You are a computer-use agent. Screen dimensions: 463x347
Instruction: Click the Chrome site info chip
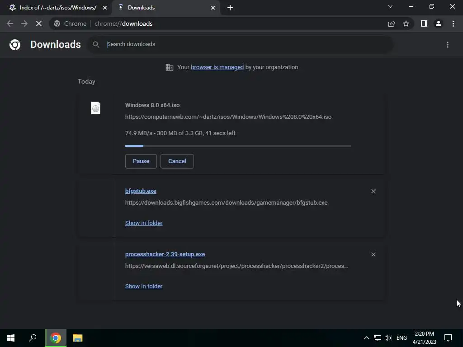tap(70, 23)
